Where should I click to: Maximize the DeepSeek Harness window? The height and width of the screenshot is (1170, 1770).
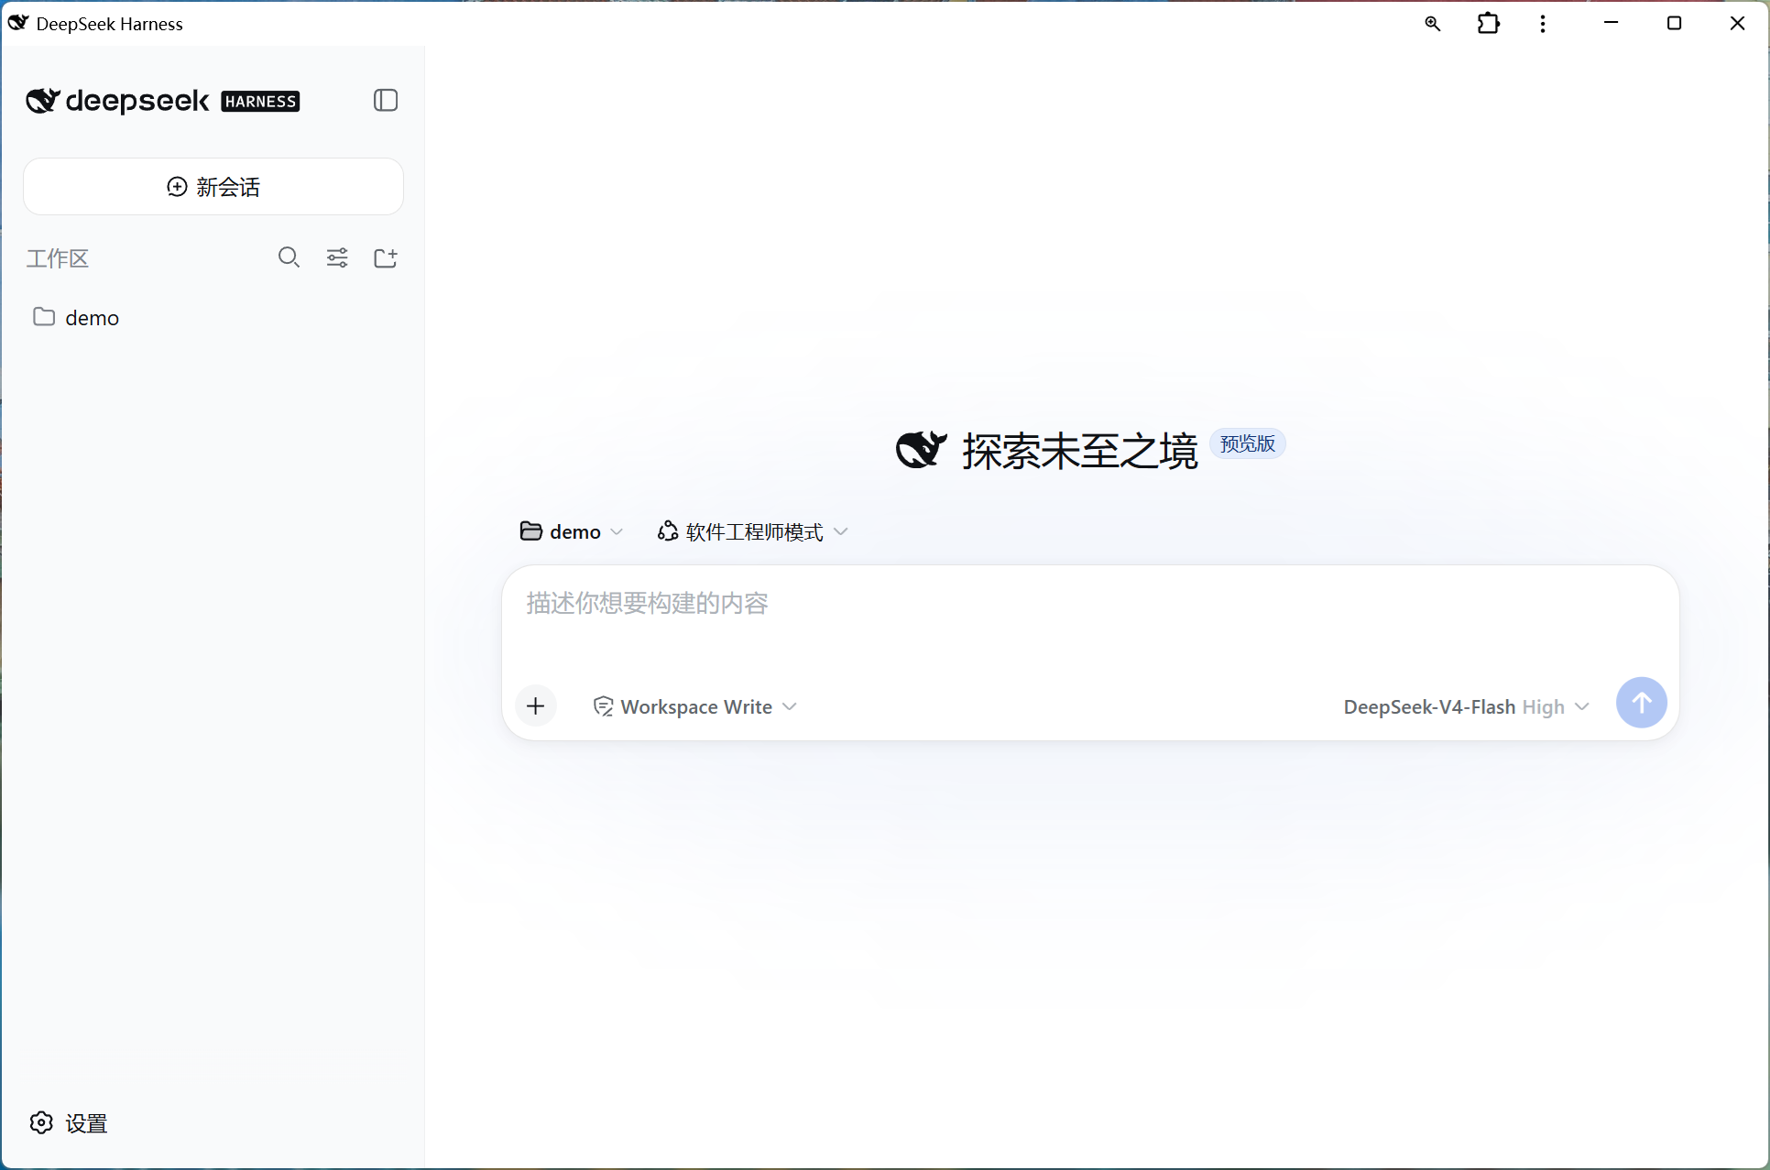1674,23
